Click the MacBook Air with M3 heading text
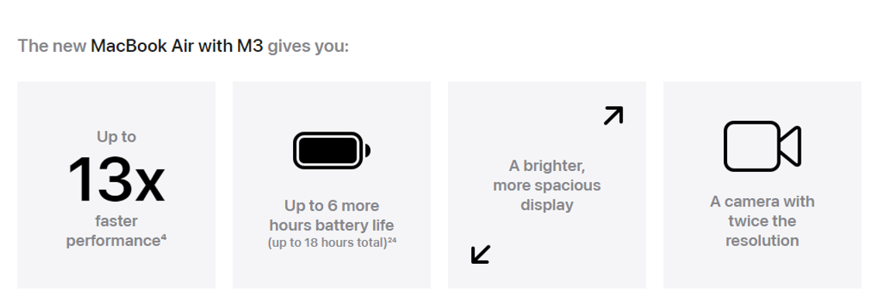889x308 pixels. (x=177, y=46)
